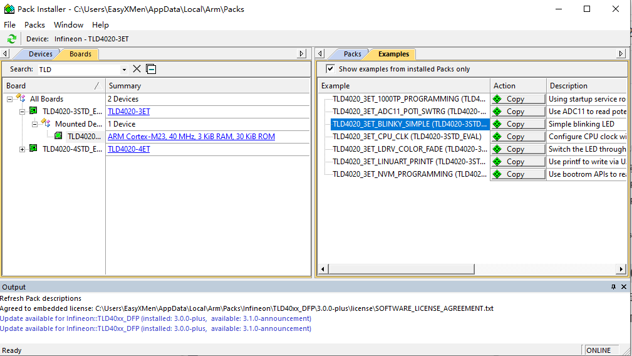
Task: Copy the CPU_CLK example
Action: point(518,136)
